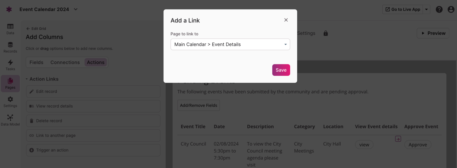Image resolution: width=457 pixels, height=168 pixels.
Task: Open the Go to Live App arrow dropdown
Action: [x=427, y=9]
